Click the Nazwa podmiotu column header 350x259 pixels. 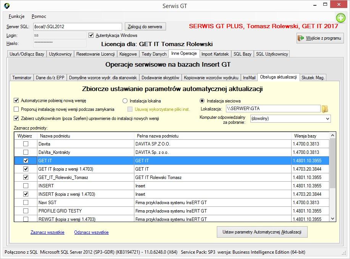click(86, 136)
